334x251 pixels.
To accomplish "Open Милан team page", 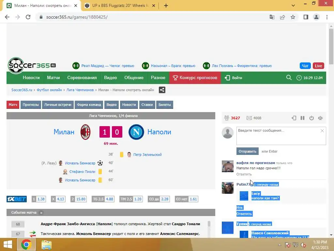I will (x=64, y=132).
